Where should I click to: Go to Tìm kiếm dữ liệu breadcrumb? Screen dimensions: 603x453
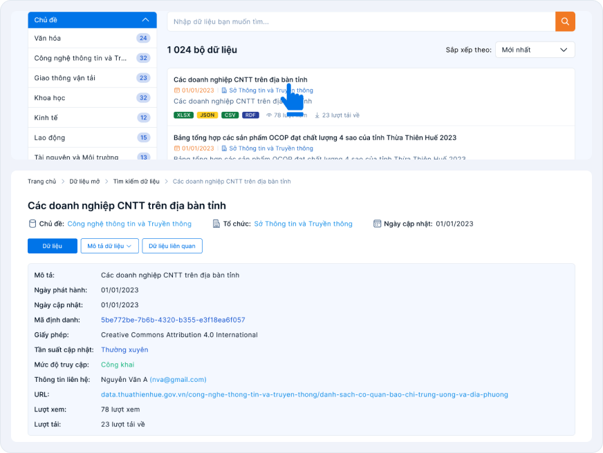click(x=136, y=182)
